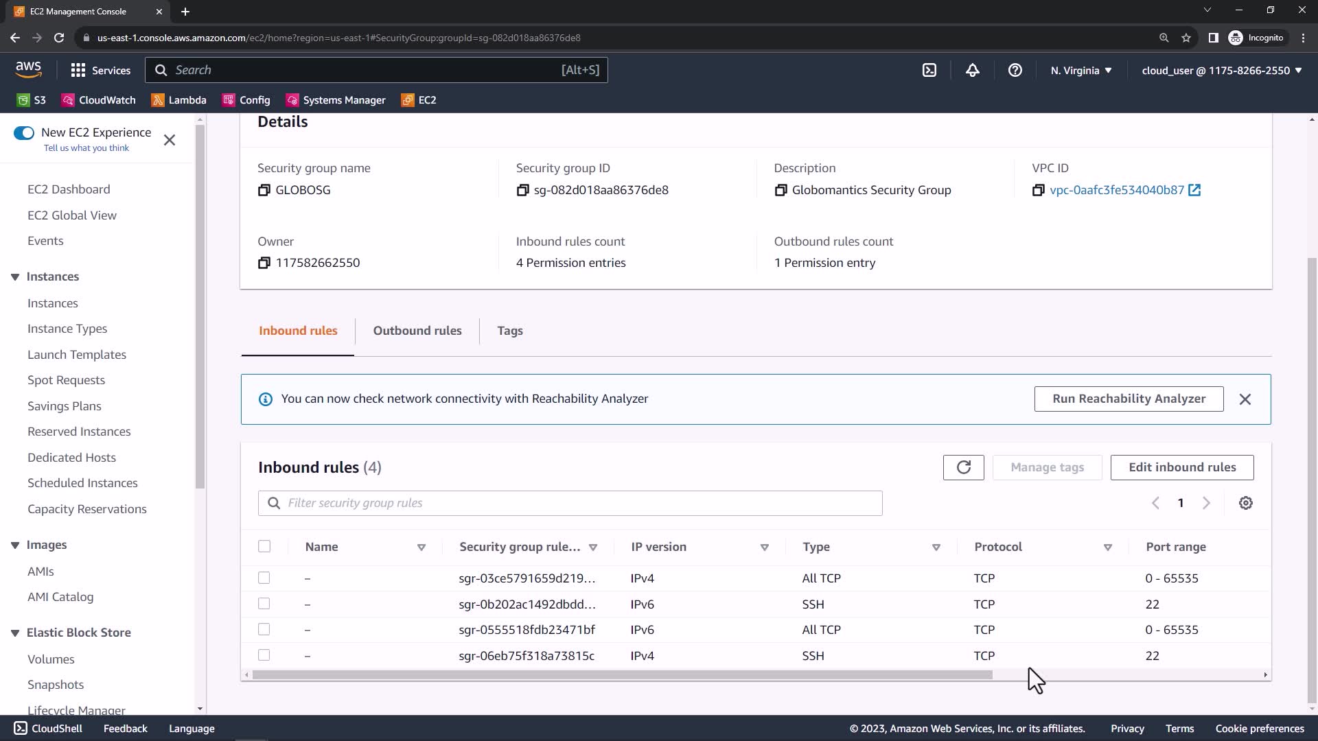Refresh the inbound rules list
This screenshot has height=741, width=1318.
[963, 467]
